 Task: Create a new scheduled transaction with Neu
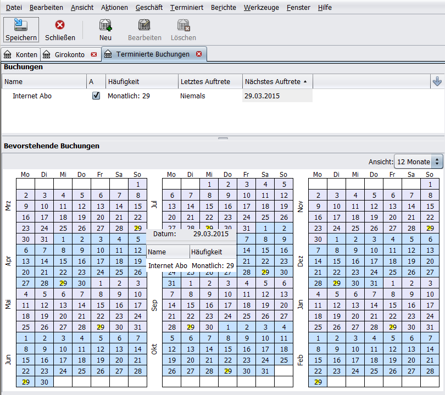tap(105, 25)
